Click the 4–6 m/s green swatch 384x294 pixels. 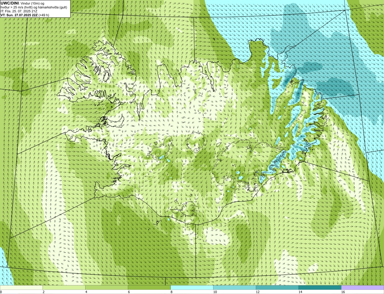point(106,288)
